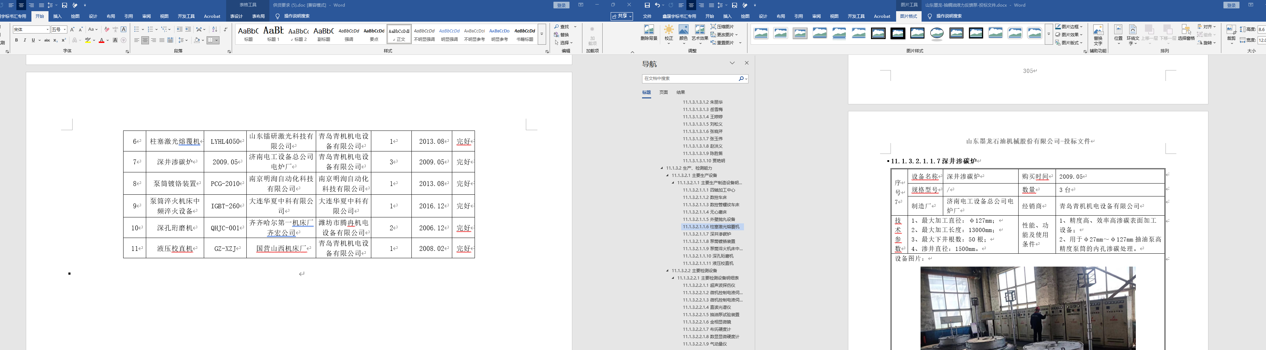Toggle center alignment in paragraph group
The width and height of the screenshot is (1266, 350).
(145, 40)
